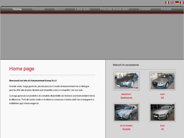
Task: Open Prenota la tua auto page
Action: 114,9
